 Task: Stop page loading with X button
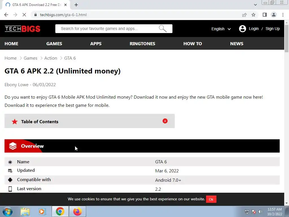[24, 15]
